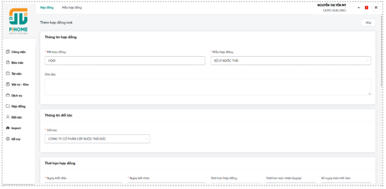Open Báo cáo via its document icon
Image resolution: width=386 pixels, height=189 pixels.
pos(7,62)
